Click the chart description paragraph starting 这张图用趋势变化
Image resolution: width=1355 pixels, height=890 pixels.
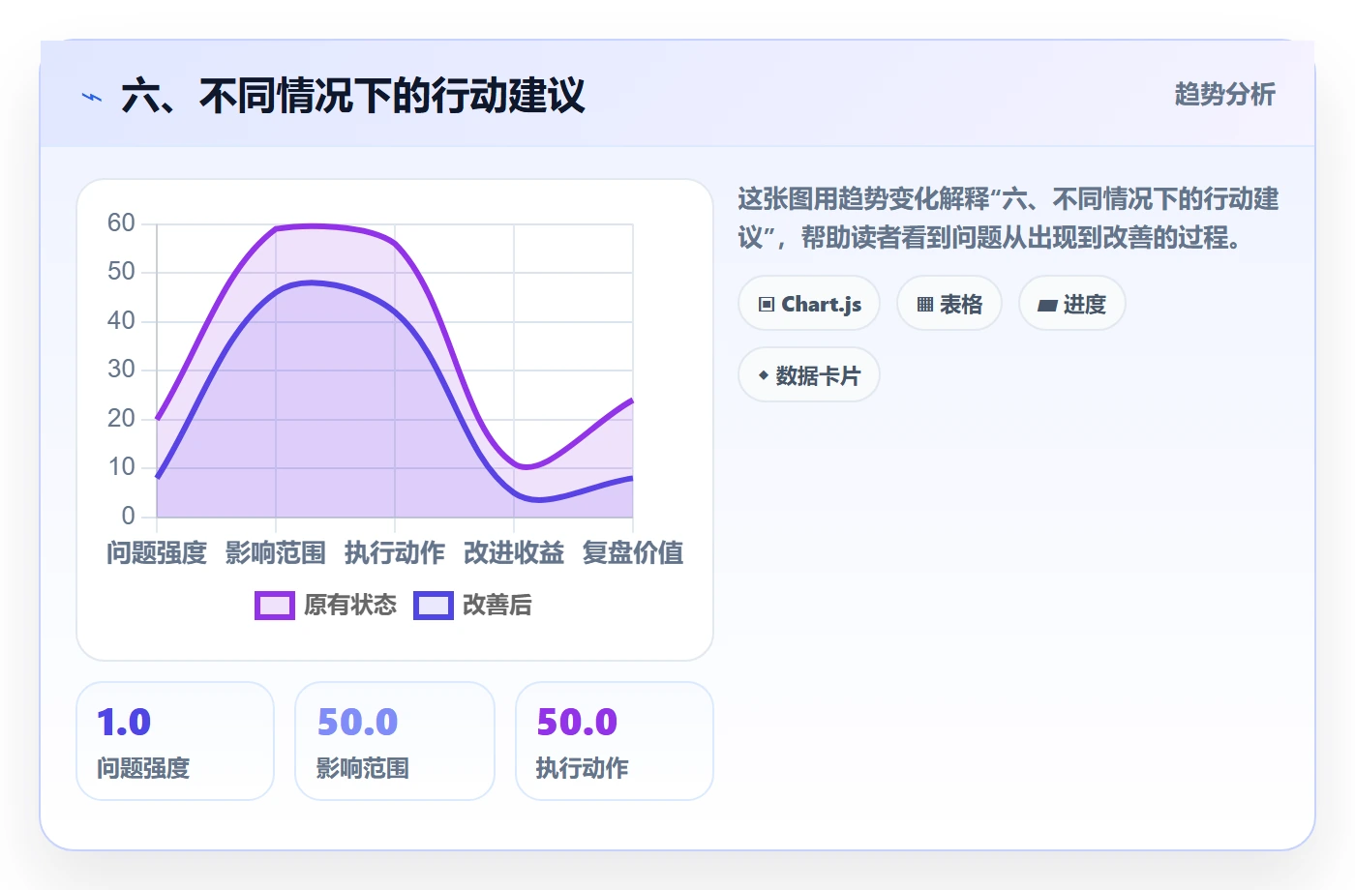coord(1009,219)
